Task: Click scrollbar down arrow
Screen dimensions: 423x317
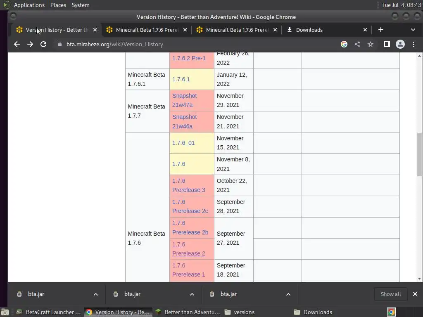Action: click(x=419, y=279)
